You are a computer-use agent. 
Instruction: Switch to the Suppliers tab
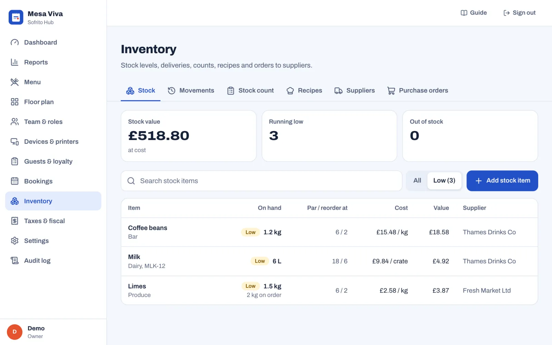pos(355,90)
